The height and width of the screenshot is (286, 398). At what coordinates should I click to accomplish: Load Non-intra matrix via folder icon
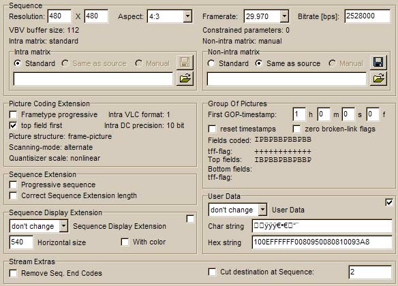[378, 78]
